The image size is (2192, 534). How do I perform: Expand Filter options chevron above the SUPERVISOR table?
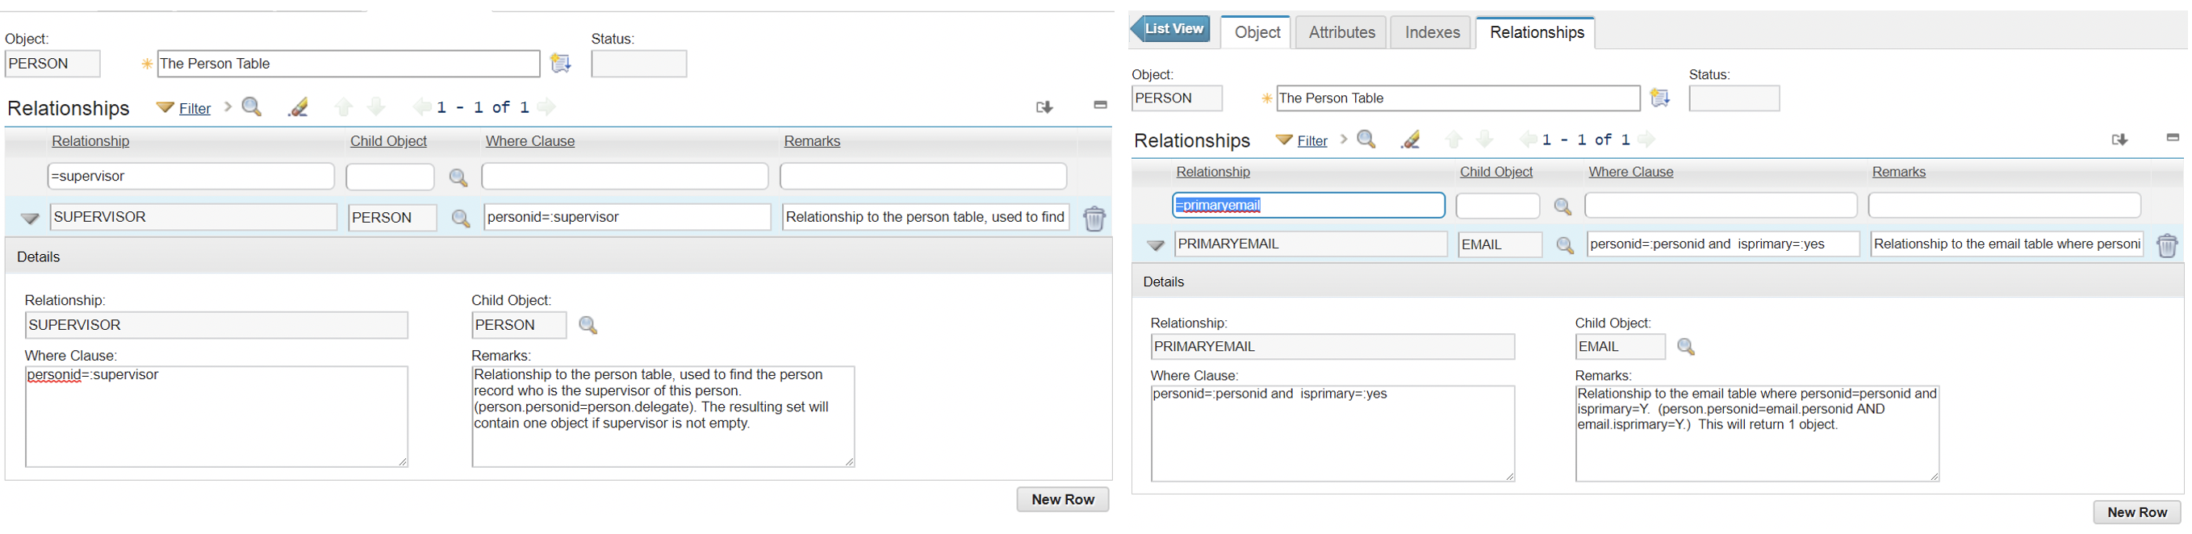click(x=228, y=107)
